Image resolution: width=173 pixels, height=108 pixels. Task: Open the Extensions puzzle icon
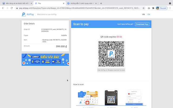pyautogui.click(x=153, y=8)
